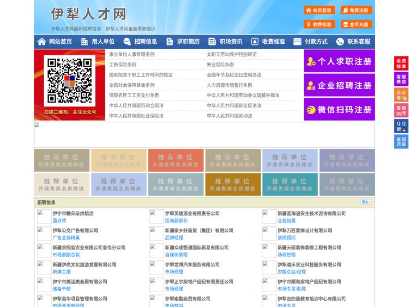Viewport: 409px width, 307px height.
Task: Click the home icon beside 网站首页
Action: pos(41,42)
